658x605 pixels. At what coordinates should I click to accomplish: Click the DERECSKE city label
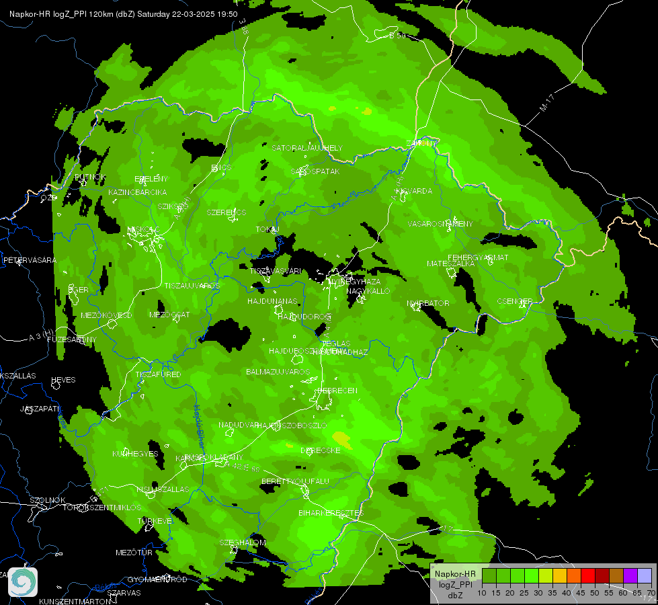coord(321,450)
